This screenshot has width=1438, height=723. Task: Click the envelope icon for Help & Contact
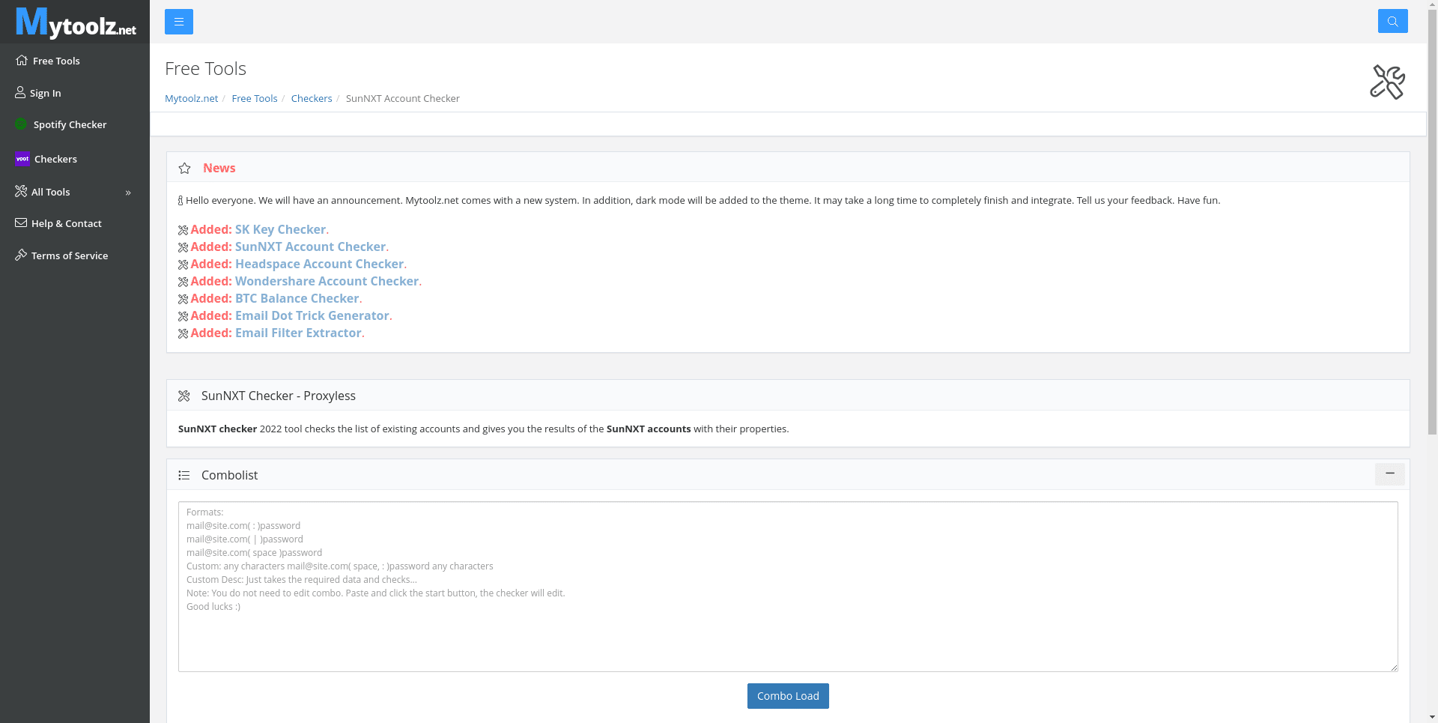21,223
